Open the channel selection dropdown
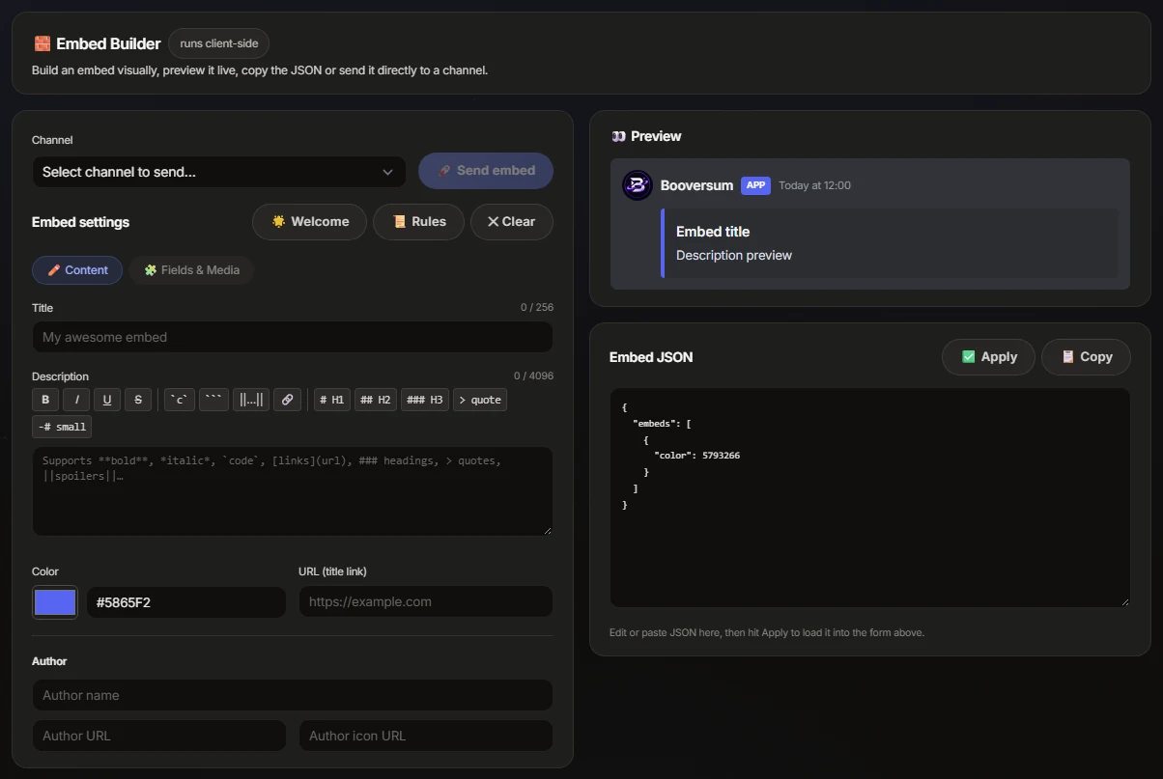 point(219,172)
